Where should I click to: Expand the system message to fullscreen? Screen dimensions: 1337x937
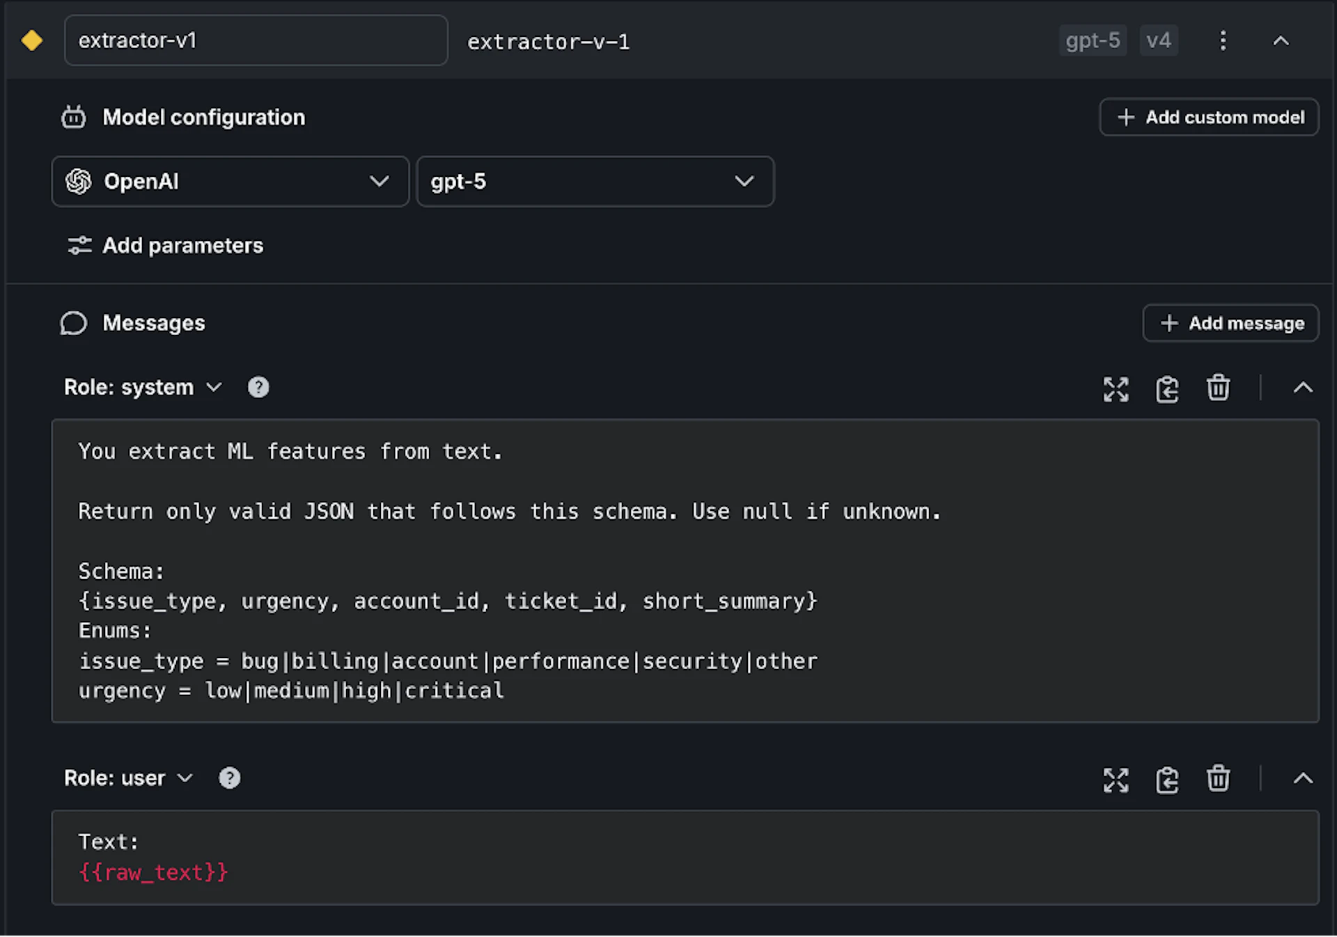tap(1116, 388)
